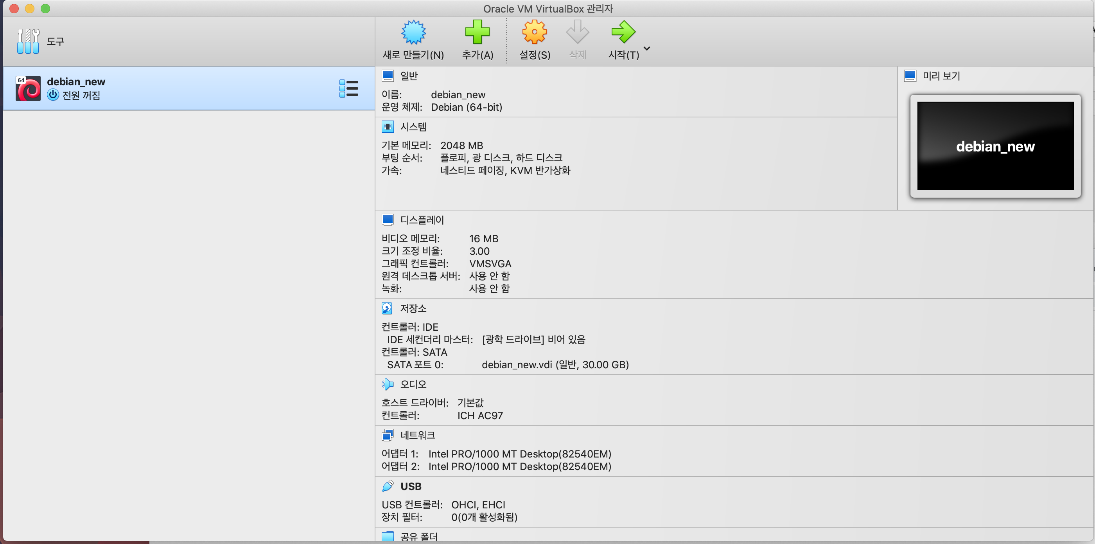This screenshot has height=544, width=1095.
Task: Click the 어댑터 2 Intel PRO/1000 entry
Action: tap(520, 466)
